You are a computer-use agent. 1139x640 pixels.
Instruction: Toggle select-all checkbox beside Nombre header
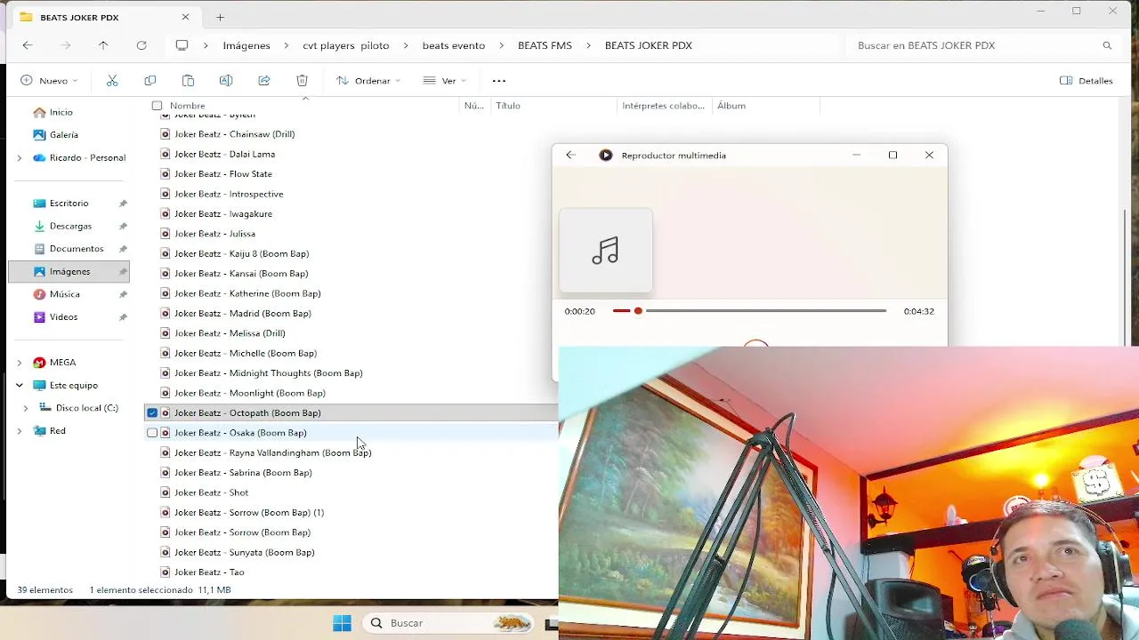(x=157, y=106)
